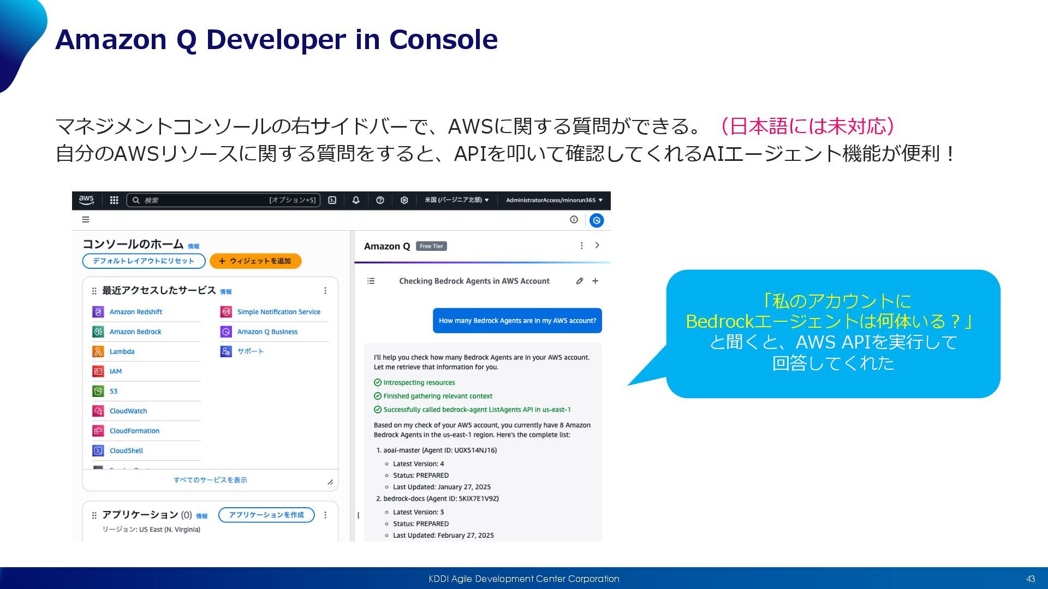Open Amazon Redshift service link

point(136,312)
